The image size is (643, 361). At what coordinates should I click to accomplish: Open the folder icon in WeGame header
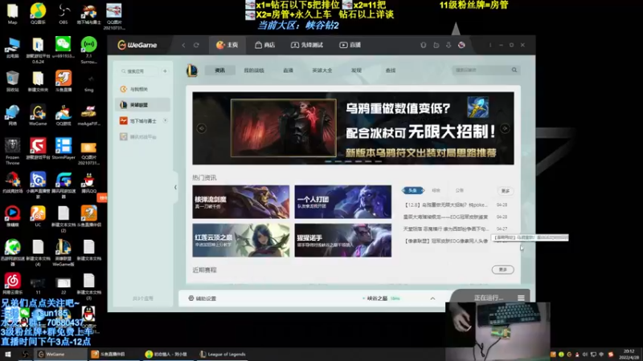click(x=436, y=45)
